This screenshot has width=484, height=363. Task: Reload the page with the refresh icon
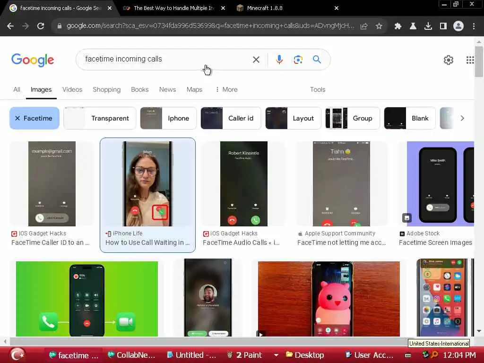click(x=41, y=26)
